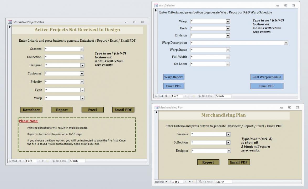
Task: Open the Collection dropdown in R&D Active Project Status
Action: (82, 57)
